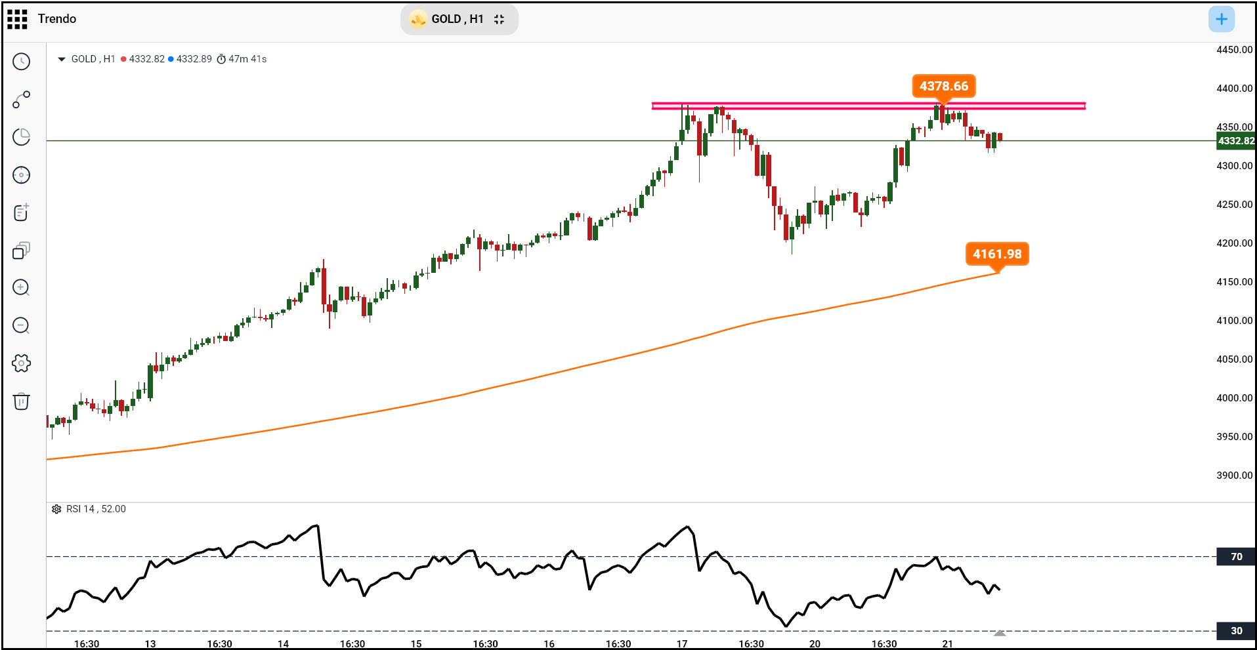Collapse the GOLD, H1 legend arrow
The width and height of the screenshot is (1257, 650).
(x=62, y=59)
